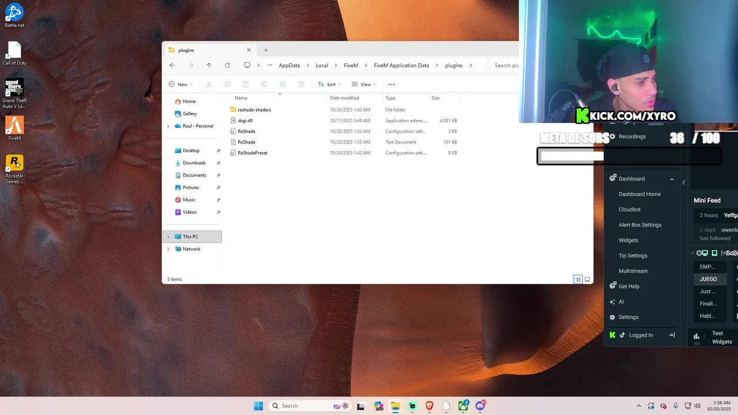738x415 pixels.
Task: Open Multistream menu item
Action: [633, 271]
